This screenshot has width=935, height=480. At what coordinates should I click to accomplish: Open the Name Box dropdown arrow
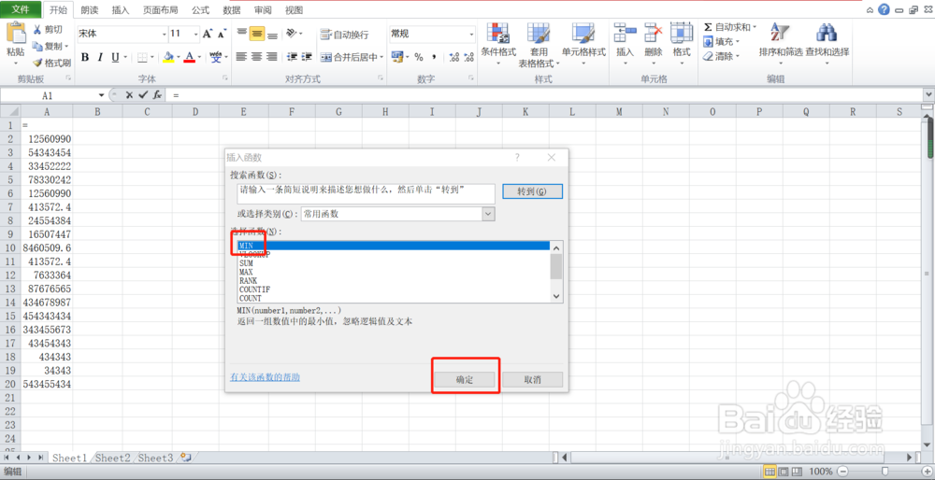pos(101,94)
